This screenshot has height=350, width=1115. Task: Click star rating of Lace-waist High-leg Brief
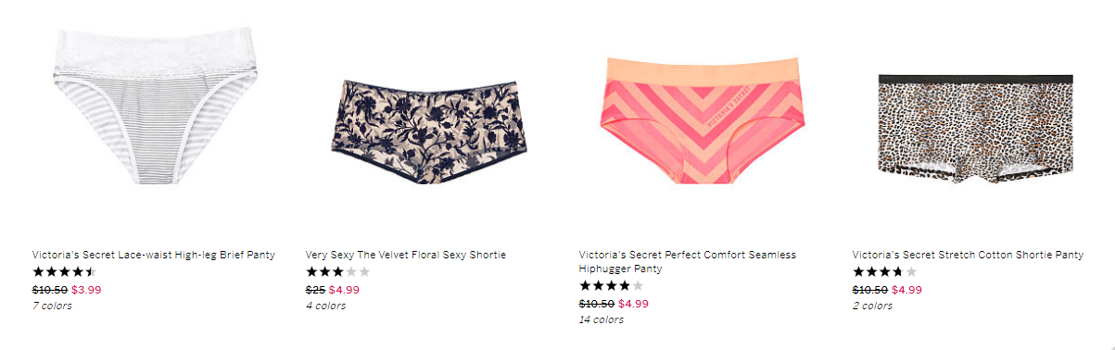coord(64,272)
